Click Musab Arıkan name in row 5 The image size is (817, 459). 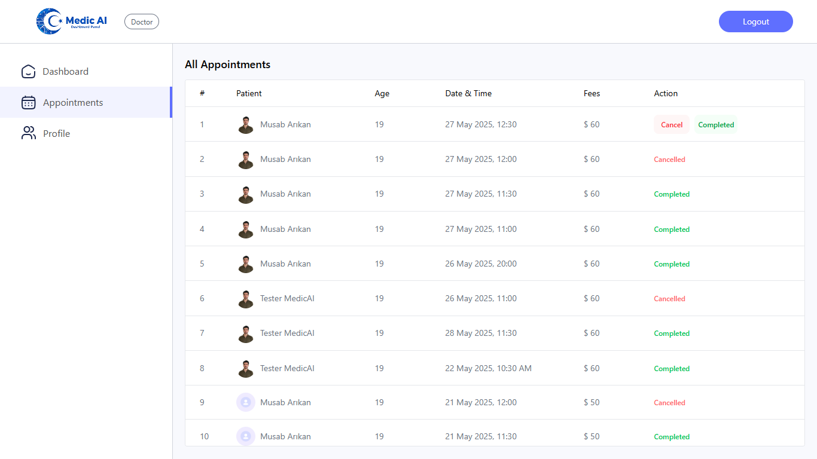click(285, 264)
